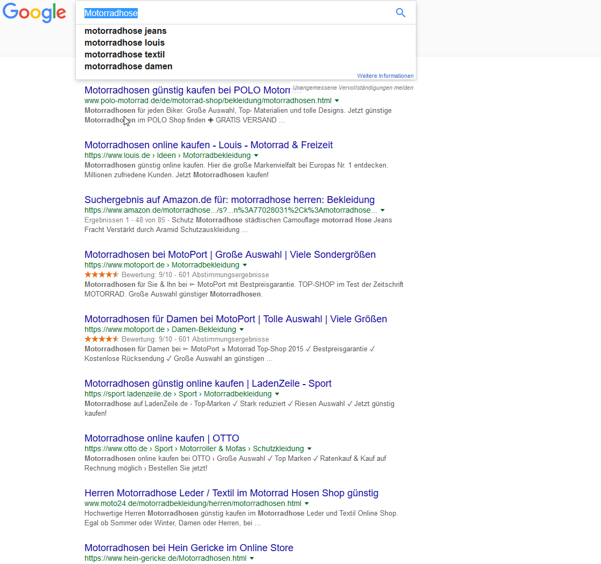Viewport: 601px width, 564px height.
Task: Open POLO Motorrad Motorradhosen result
Action: (x=187, y=90)
